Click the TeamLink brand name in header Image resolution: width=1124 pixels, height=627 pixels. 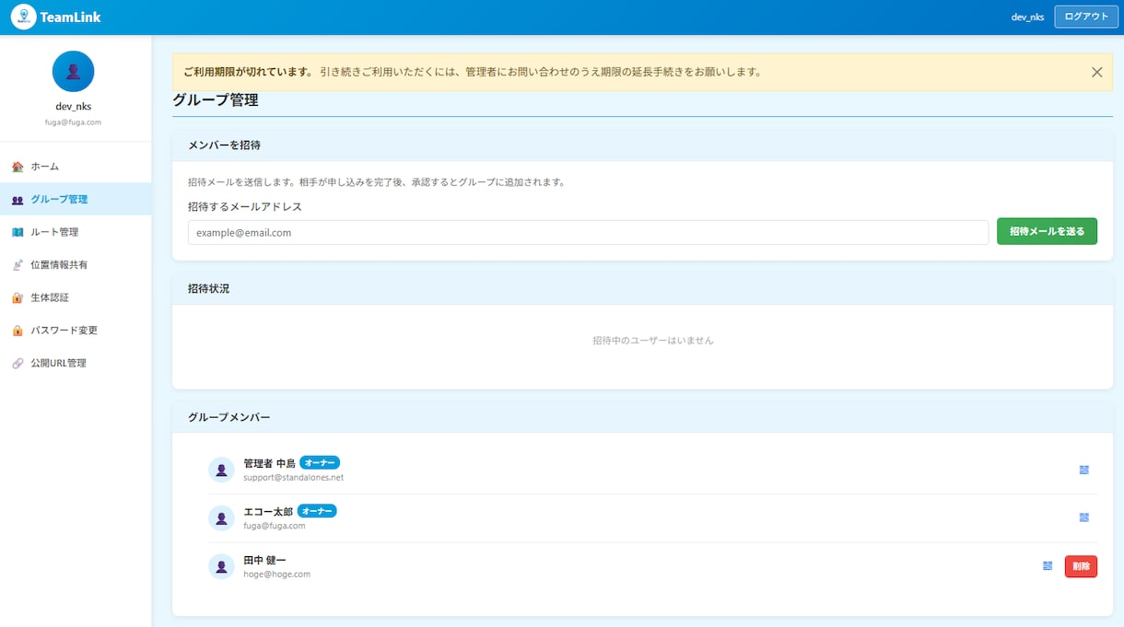pyautogui.click(x=71, y=17)
